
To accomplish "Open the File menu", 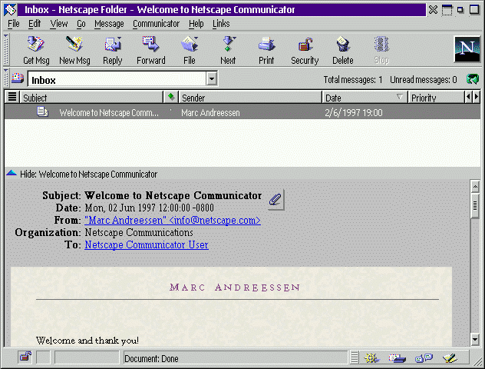I will pos(13,24).
